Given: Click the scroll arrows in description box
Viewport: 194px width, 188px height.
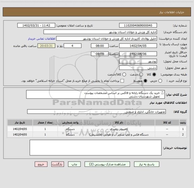Looking at the screenshot, I should point(162,93).
